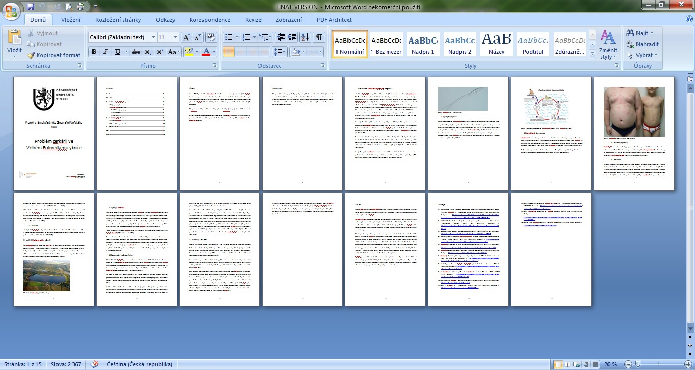Expand the font size dropdown
The height and width of the screenshot is (370, 695).
click(x=175, y=37)
